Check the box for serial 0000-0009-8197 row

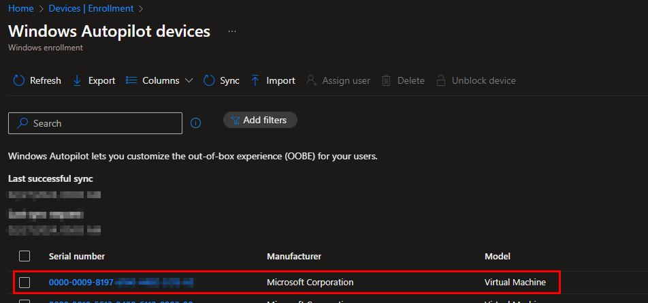[x=25, y=282]
